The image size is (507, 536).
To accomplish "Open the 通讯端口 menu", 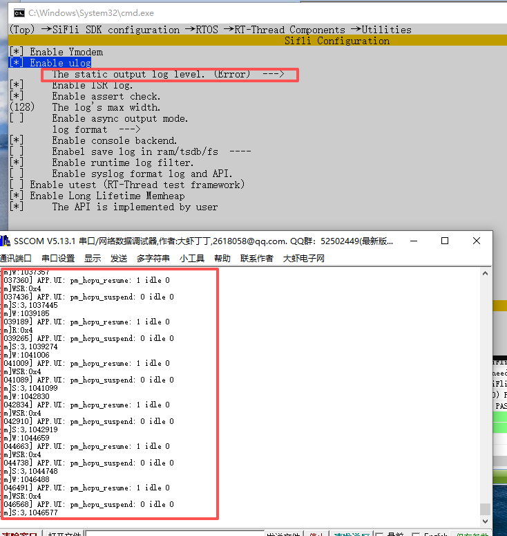I will 17,259.
